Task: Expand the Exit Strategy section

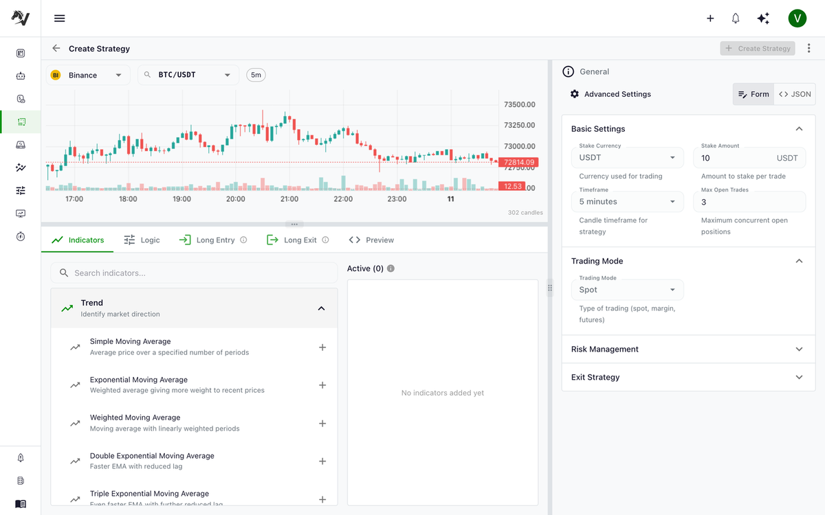Action: click(x=689, y=377)
